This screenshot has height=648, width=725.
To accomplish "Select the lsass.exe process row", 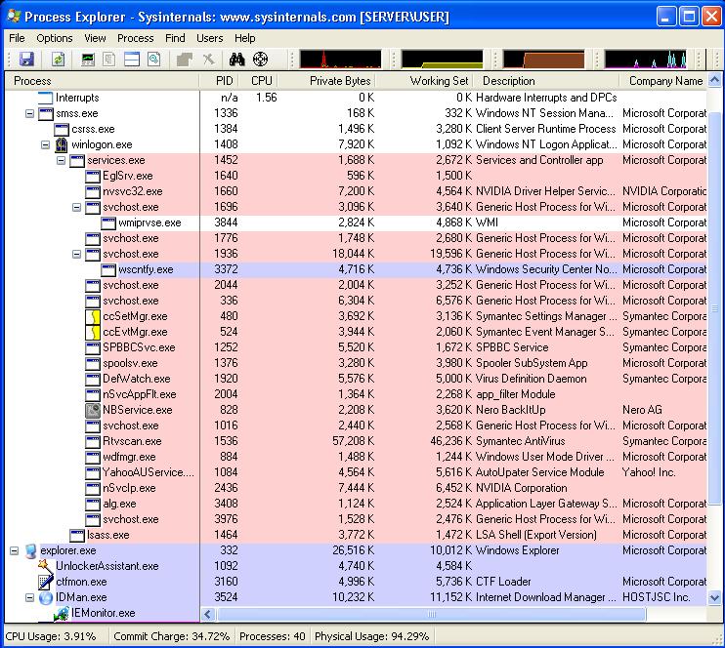I will point(356,535).
